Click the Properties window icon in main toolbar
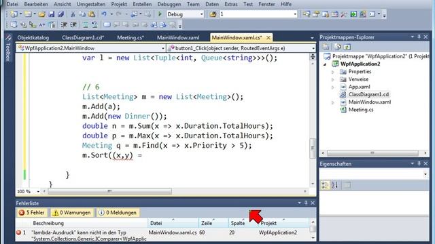The width and height of the screenshot is (435, 244). coord(316,14)
